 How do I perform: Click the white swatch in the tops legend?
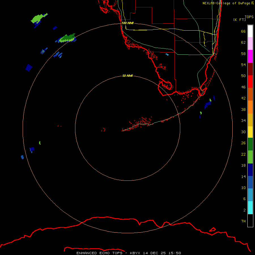point(250,31)
